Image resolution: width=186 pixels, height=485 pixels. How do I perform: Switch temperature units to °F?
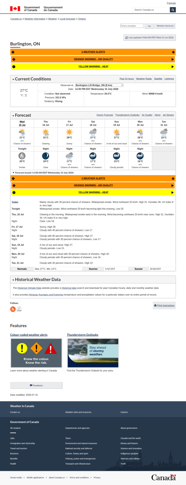tap(26, 95)
